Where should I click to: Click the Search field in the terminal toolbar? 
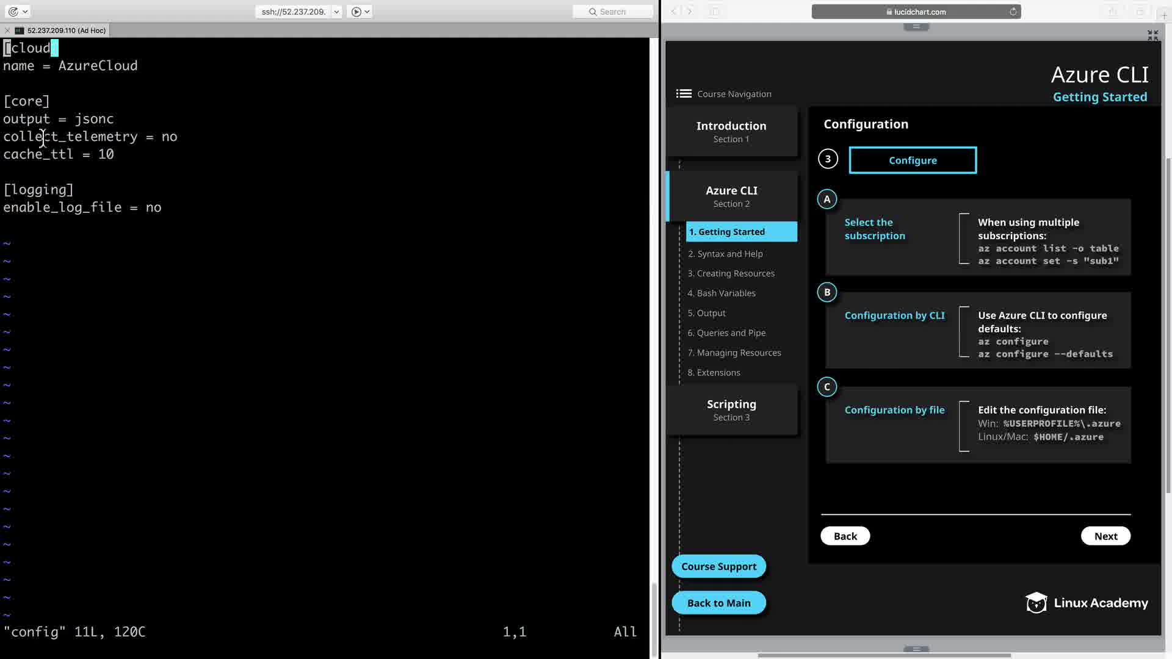pos(612,12)
